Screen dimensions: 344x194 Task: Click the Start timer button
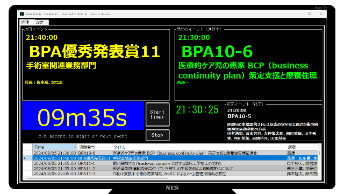click(157, 114)
